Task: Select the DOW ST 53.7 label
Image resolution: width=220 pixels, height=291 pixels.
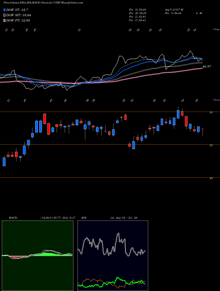Action: [x=17, y=10]
